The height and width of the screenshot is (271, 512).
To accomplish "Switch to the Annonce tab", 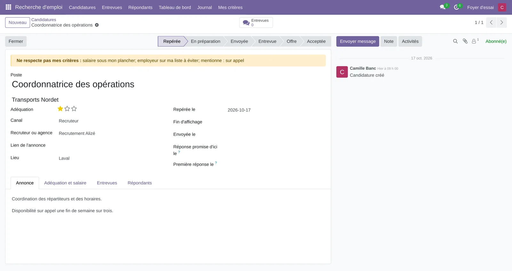I will pos(25,183).
